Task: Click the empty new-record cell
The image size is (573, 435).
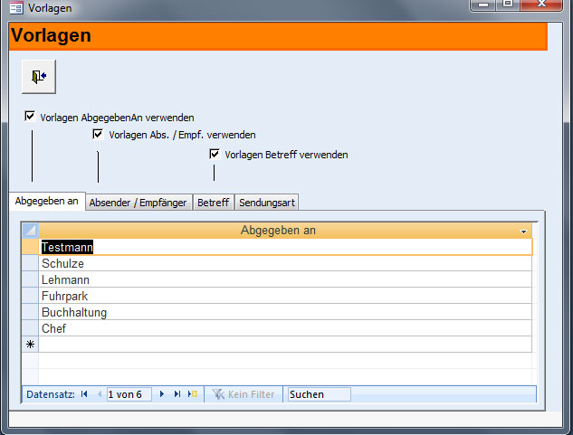Action: pos(285,344)
